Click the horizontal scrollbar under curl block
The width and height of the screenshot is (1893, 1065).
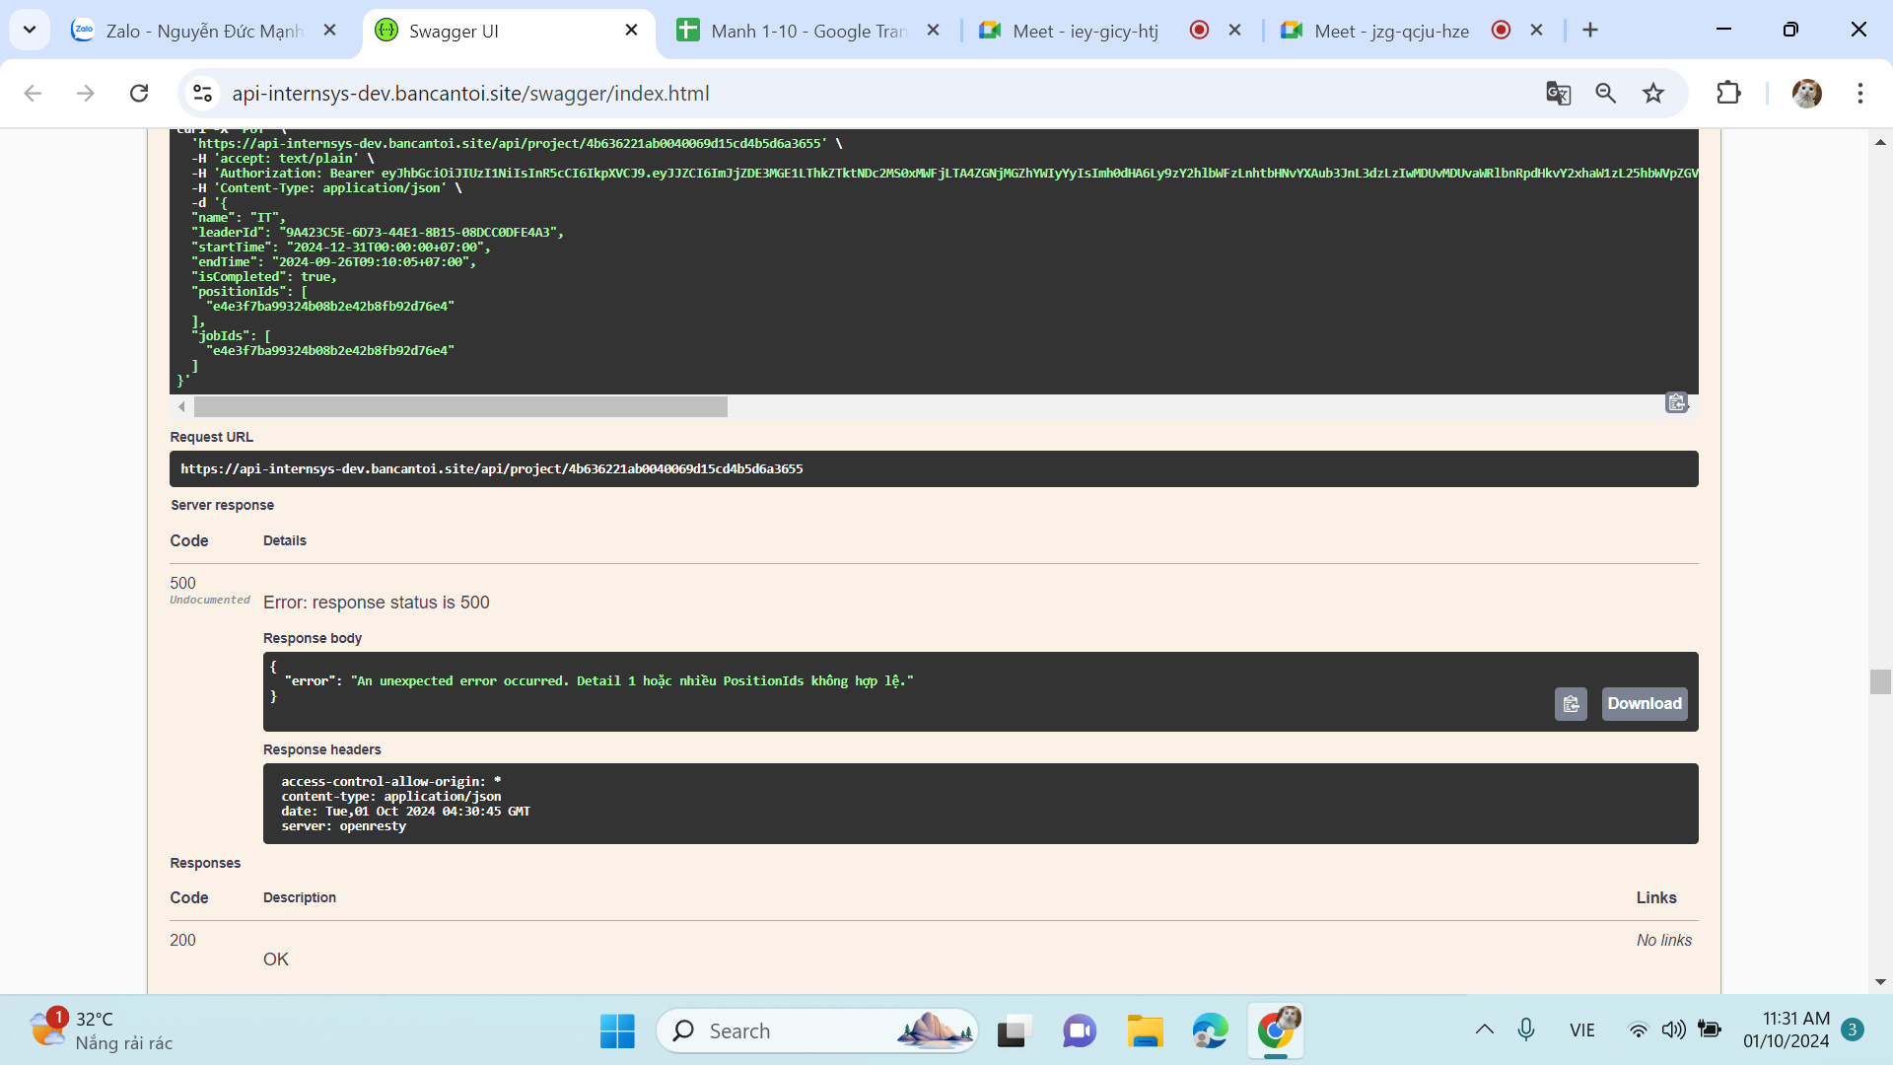click(x=460, y=407)
